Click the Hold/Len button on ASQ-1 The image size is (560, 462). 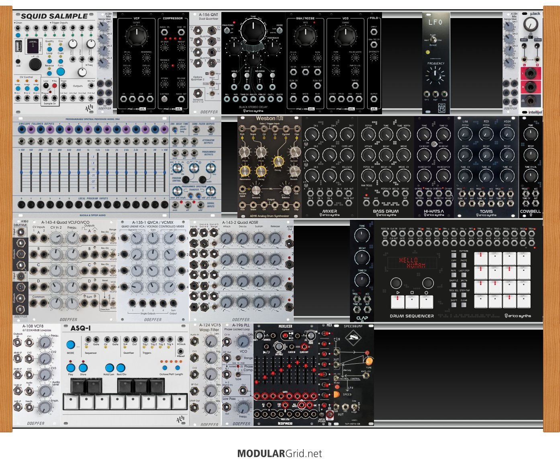tap(109, 368)
